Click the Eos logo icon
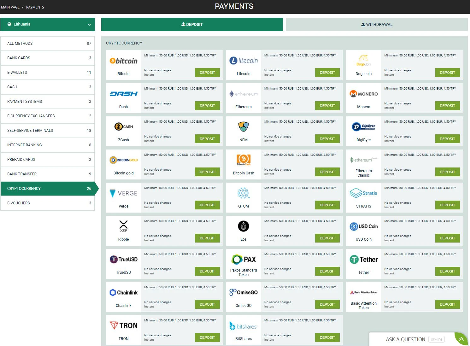Screen dimensions: 470x346 244,226
